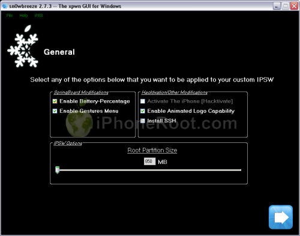The width and height of the screenshot is (300, 236).
Task: Click the sn0wbreeze snowflake logo
Action: click(x=23, y=46)
